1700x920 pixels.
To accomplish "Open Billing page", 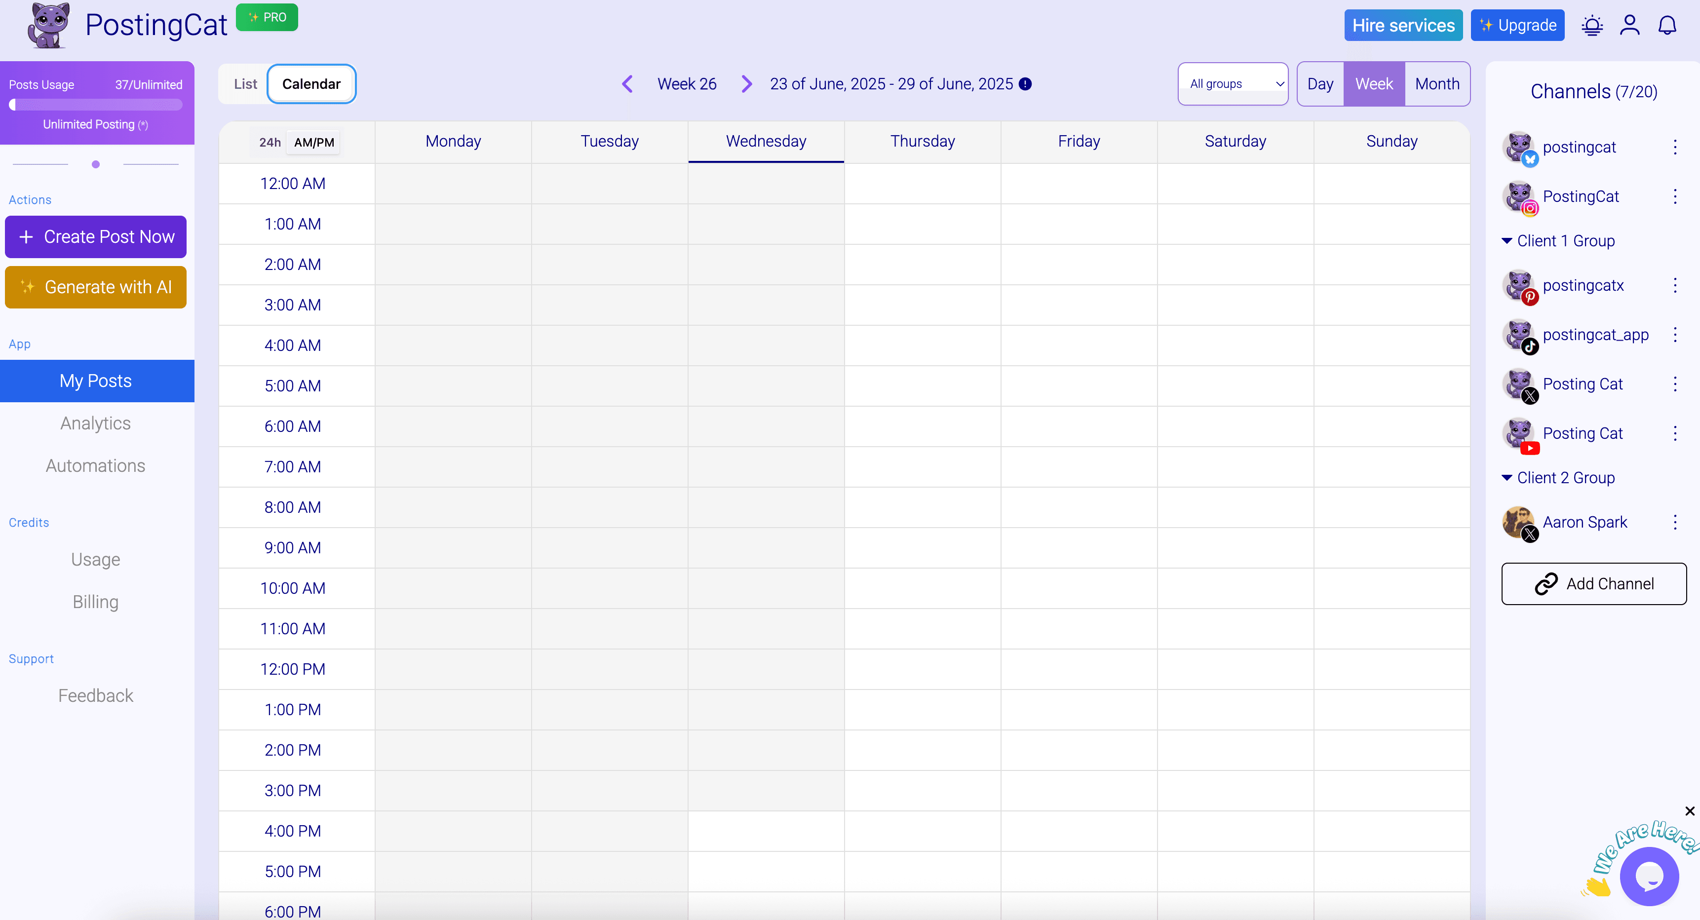I will coord(96,602).
